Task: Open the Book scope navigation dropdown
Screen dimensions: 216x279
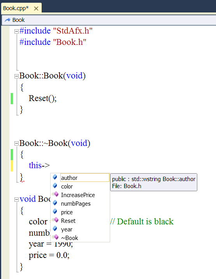Action: pos(109,20)
